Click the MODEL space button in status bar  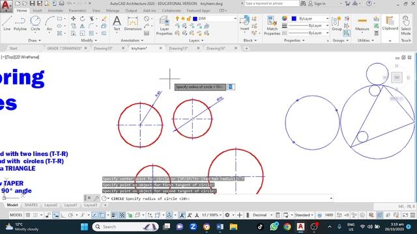coord(16,215)
